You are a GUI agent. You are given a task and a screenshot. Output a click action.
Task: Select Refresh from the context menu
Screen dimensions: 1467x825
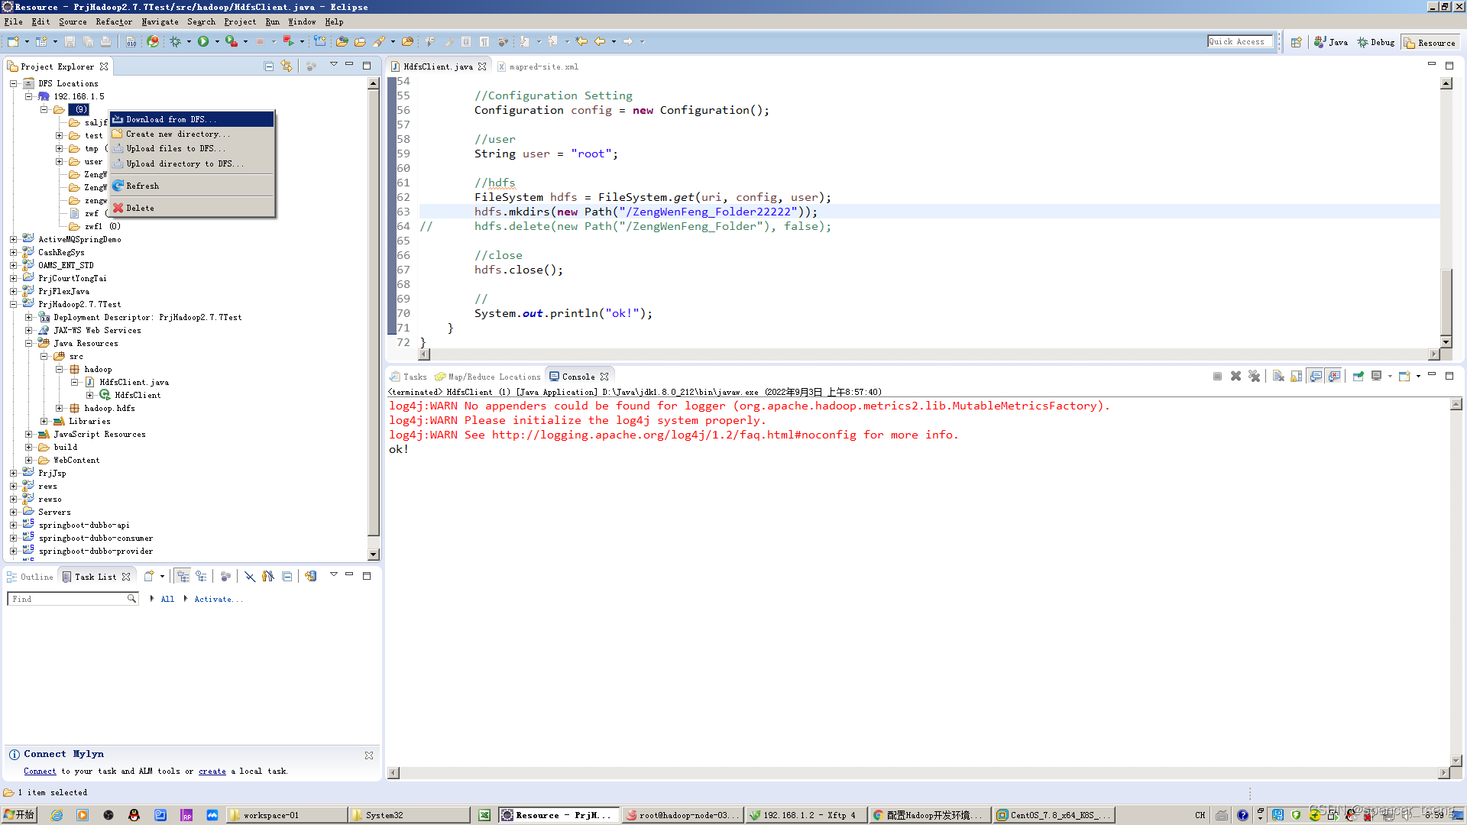click(142, 186)
